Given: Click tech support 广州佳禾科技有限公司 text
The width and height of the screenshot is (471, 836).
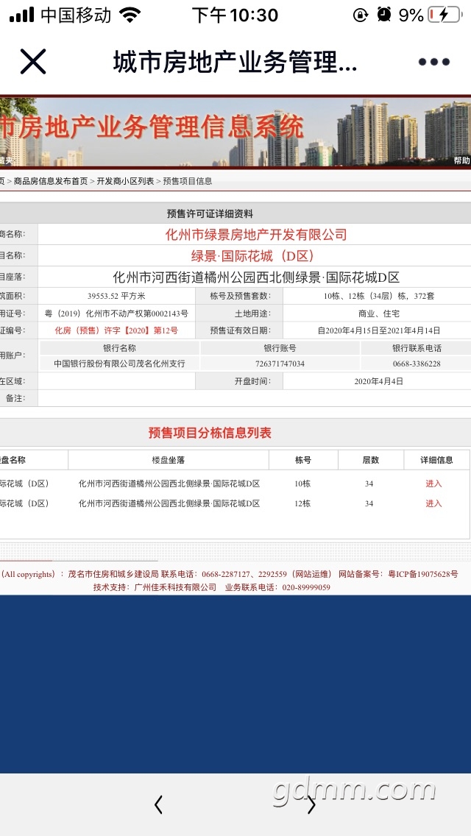Looking at the screenshot, I should (x=175, y=587).
